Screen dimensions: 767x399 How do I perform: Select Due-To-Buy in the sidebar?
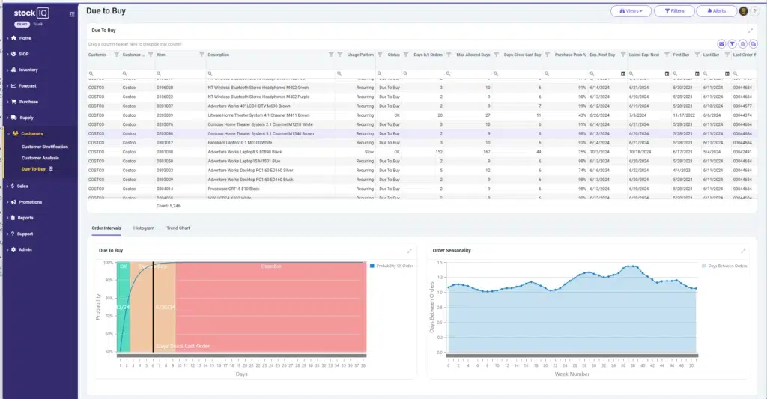click(33, 169)
